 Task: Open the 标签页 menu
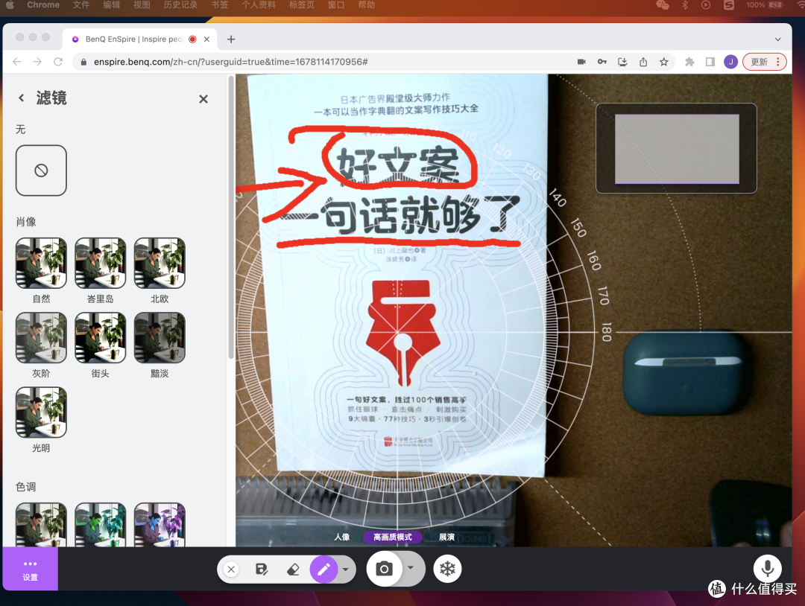(302, 4)
